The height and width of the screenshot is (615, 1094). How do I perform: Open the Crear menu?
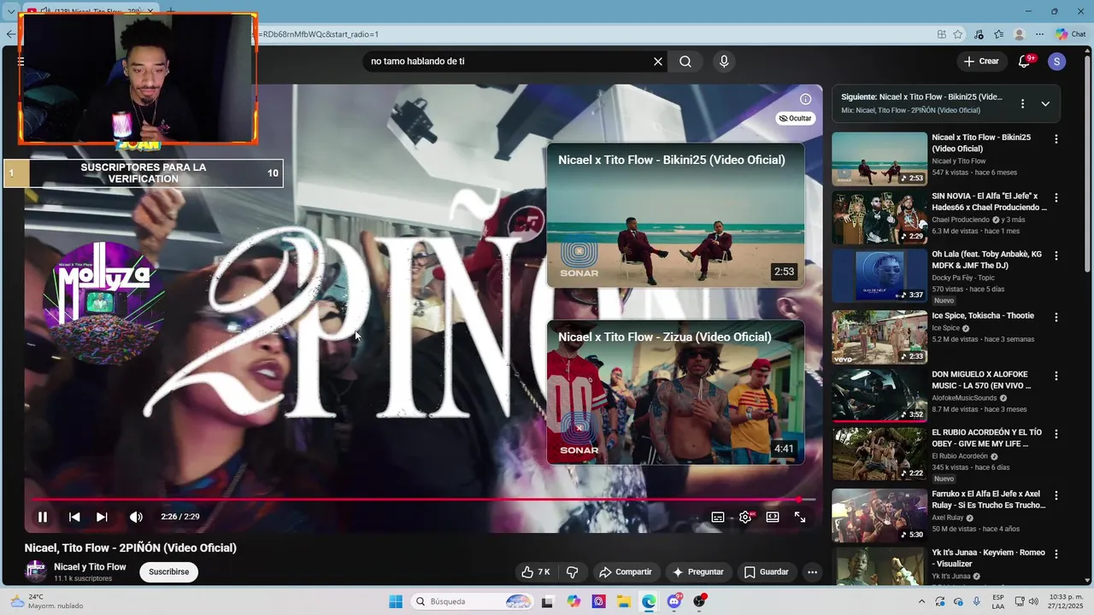(981, 61)
